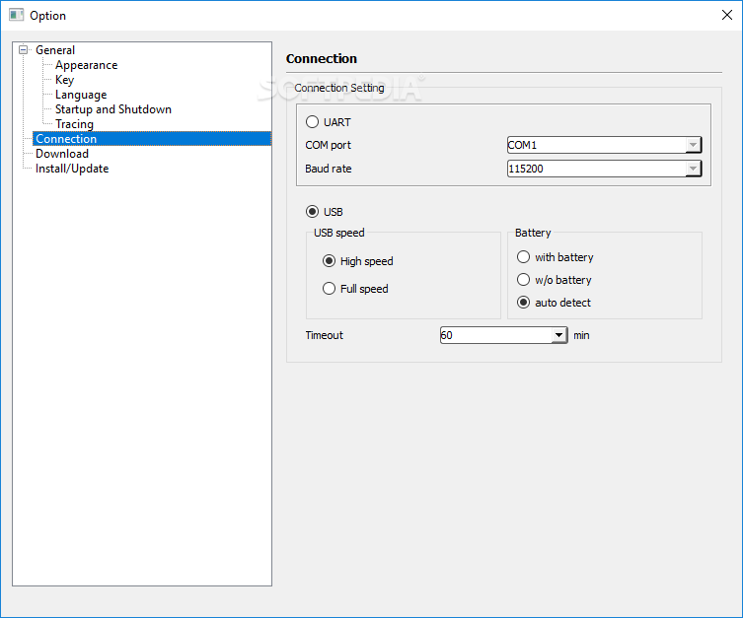The height and width of the screenshot is (618, 743).
Task: Open the Tracing settings page
Action: pos(74,124)
